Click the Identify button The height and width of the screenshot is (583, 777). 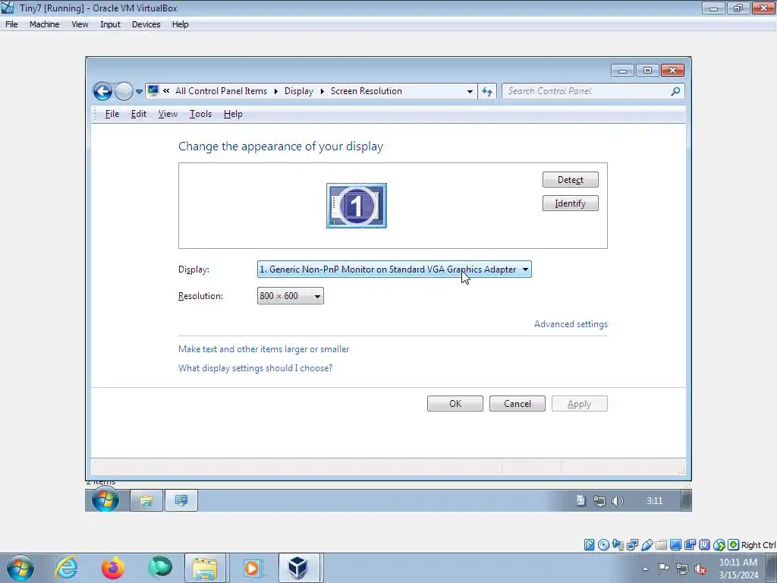[571, 203]
